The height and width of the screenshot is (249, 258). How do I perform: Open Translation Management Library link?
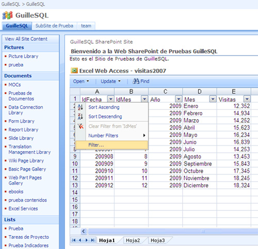tap(29, 149)
